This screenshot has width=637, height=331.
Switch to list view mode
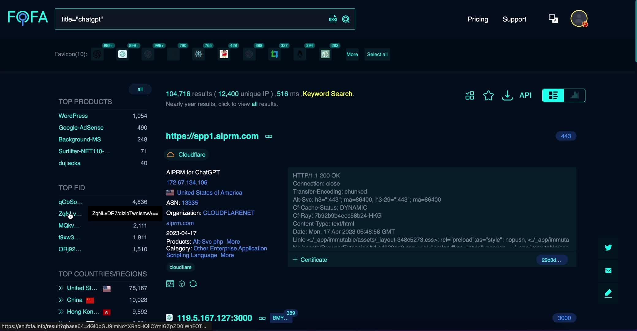[x=553, y=95]
